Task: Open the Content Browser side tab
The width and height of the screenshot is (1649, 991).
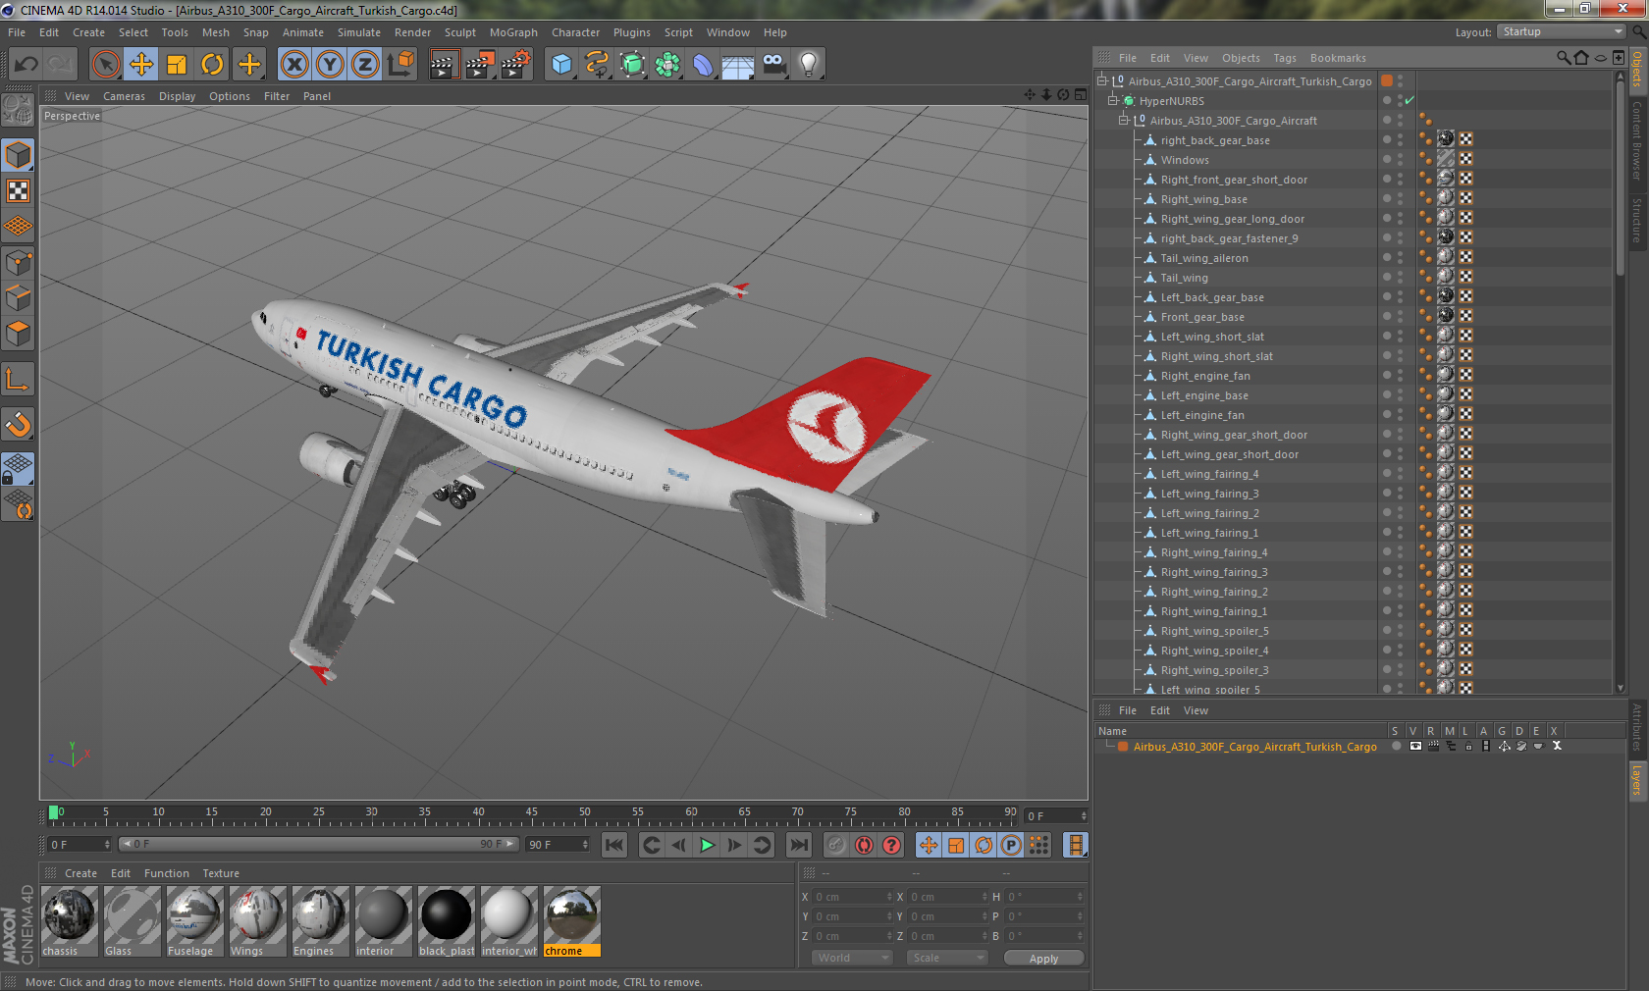Action: (x=1637, y=140)
